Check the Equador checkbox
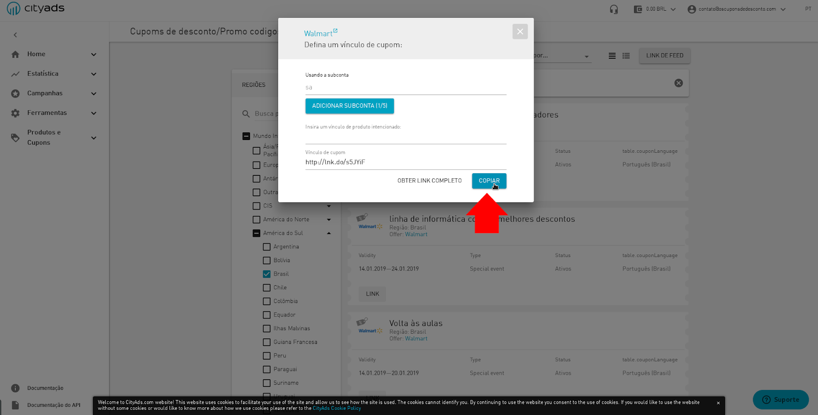This screenshot has height=415, width=818. (266, 315)
